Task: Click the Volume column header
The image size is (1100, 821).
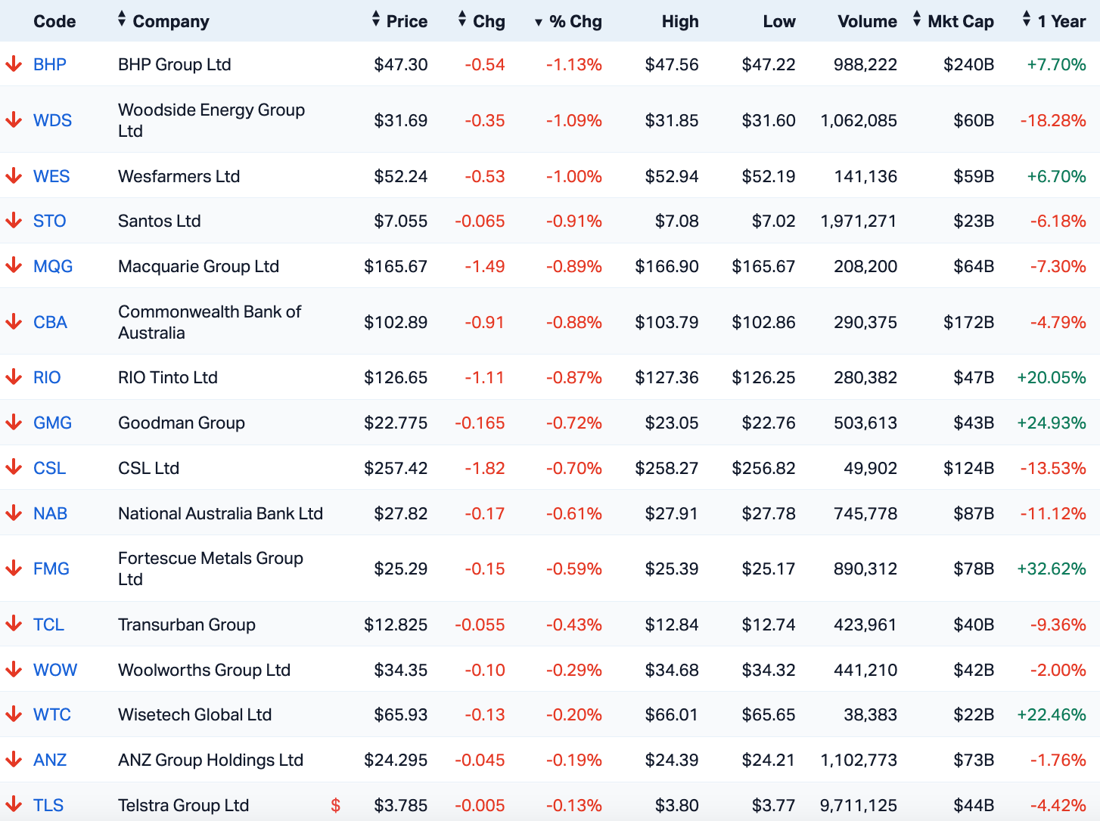Action: (867, 21)
